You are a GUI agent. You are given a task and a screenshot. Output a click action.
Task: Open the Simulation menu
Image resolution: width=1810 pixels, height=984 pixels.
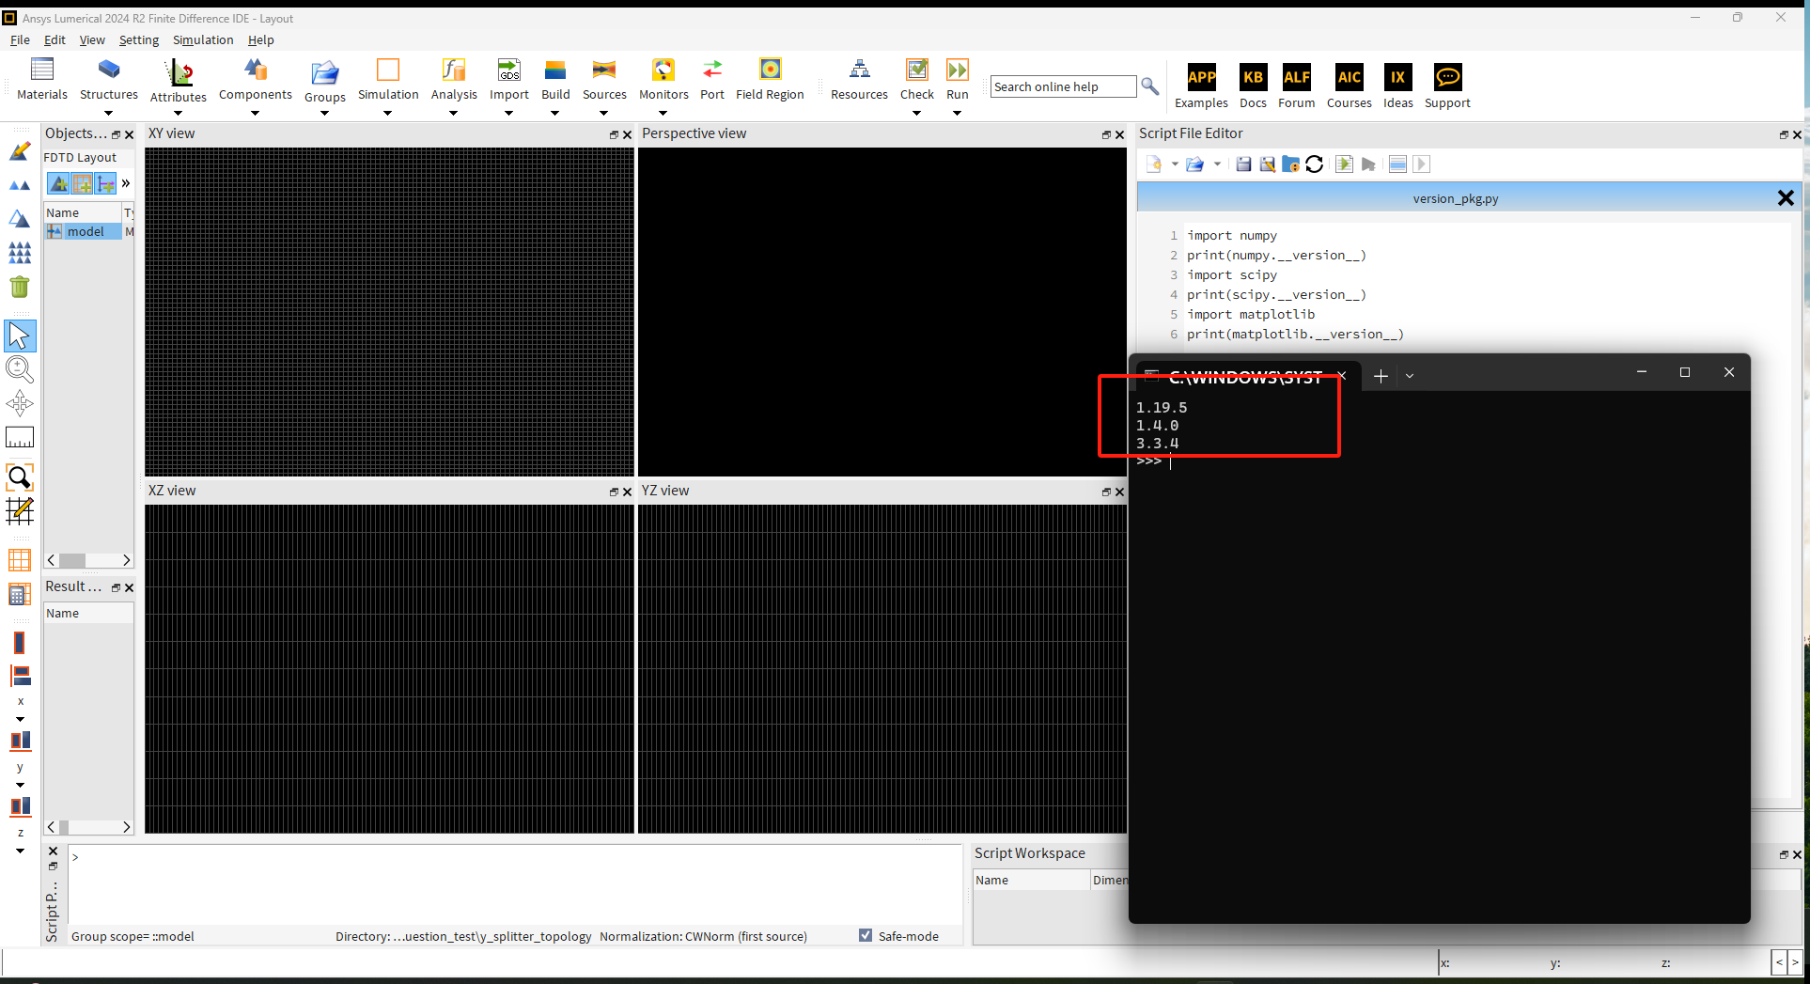tap(203, 39)
